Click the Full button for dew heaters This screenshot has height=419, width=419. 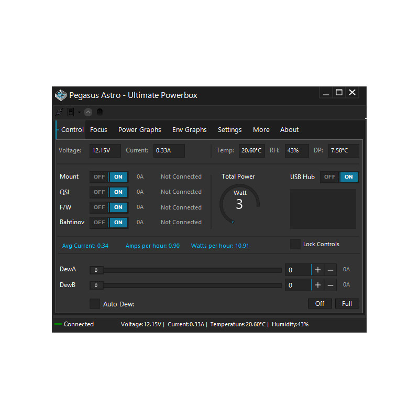[347, 303]
